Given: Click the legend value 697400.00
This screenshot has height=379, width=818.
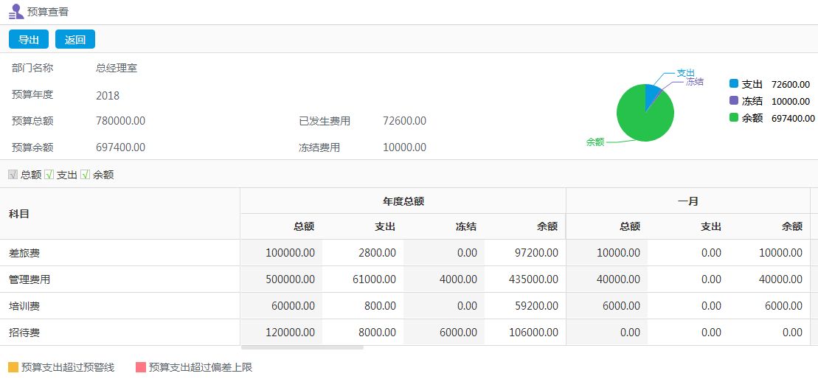Looking at the screenshot, I should click(793, 118).
